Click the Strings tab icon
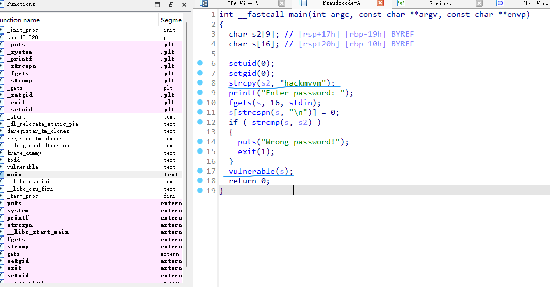Image resolution: width=550 pixels, height=287 pixels. click(401, 3)
